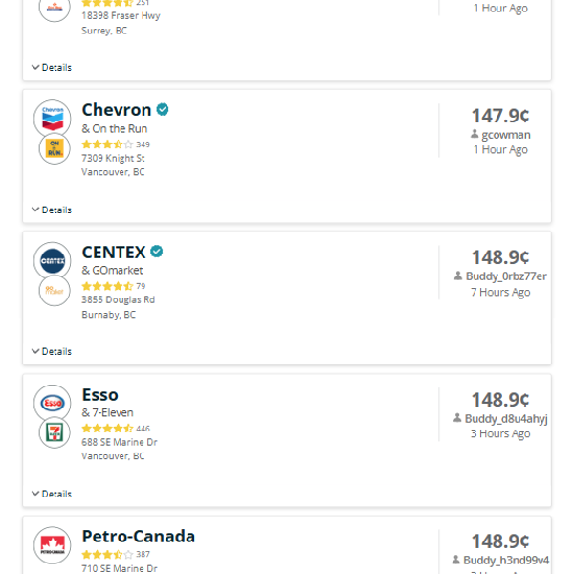Image resolution: width=574 pixels, height=574 pixels.
Task: Open the Petro-Canada station name link
Action: click(139, 537)
